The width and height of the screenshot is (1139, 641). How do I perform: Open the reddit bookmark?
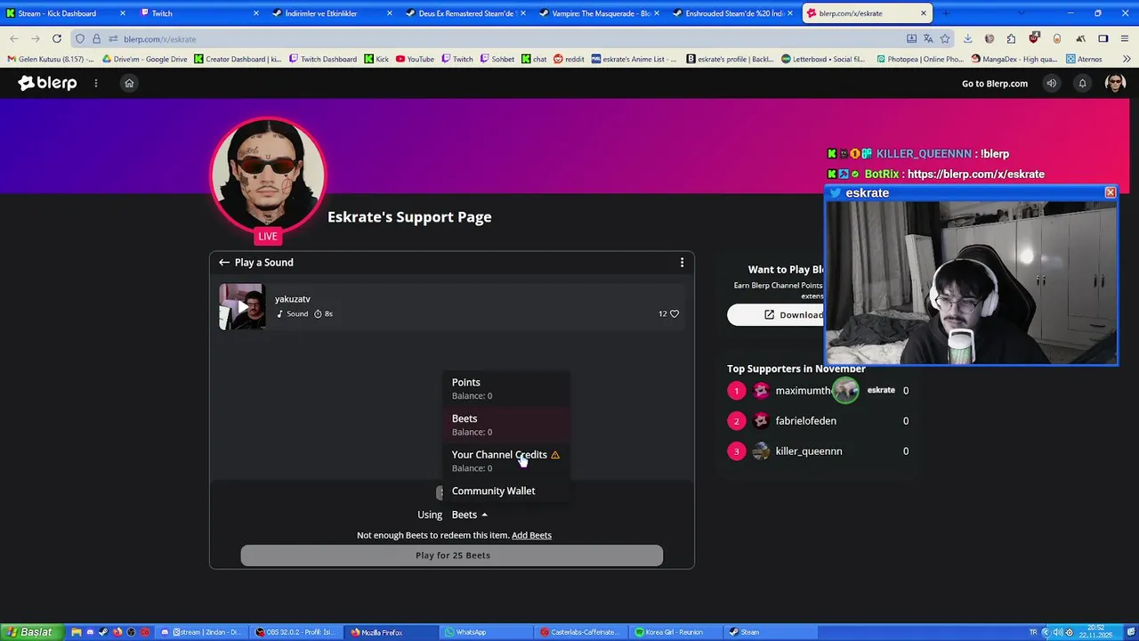[x=569, y=60]
